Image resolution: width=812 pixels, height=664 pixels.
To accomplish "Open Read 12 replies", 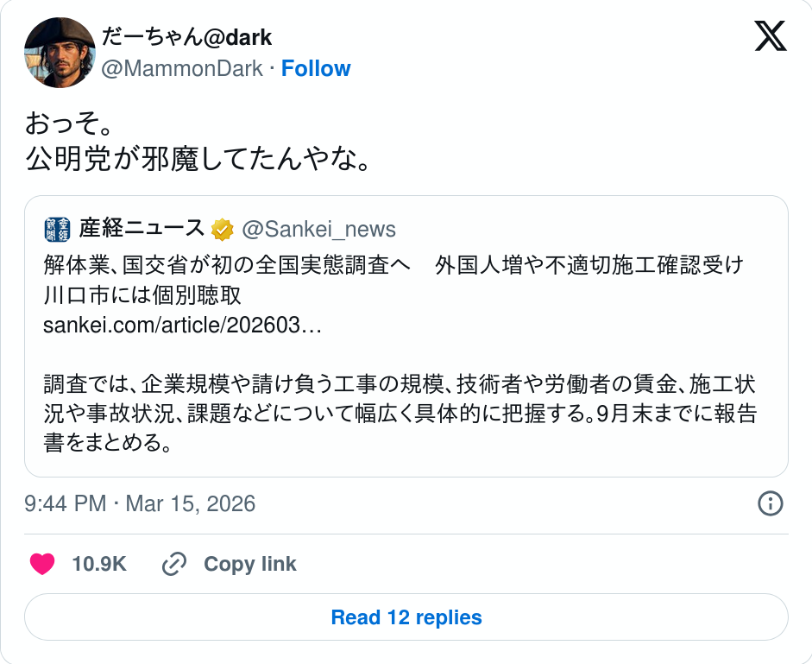I will [406, 617].
